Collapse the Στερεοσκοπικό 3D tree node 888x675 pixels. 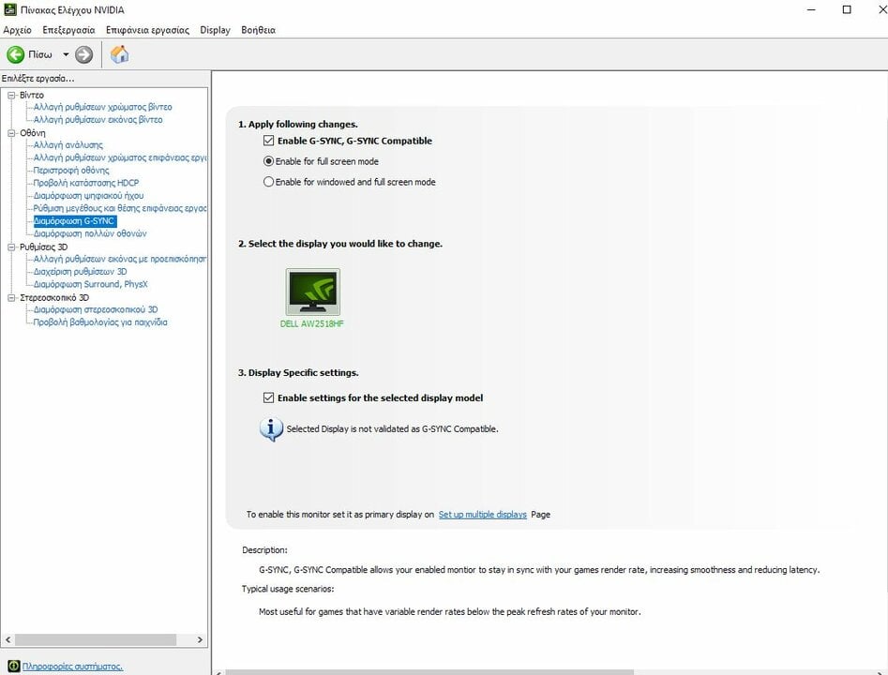pos(11,297)
